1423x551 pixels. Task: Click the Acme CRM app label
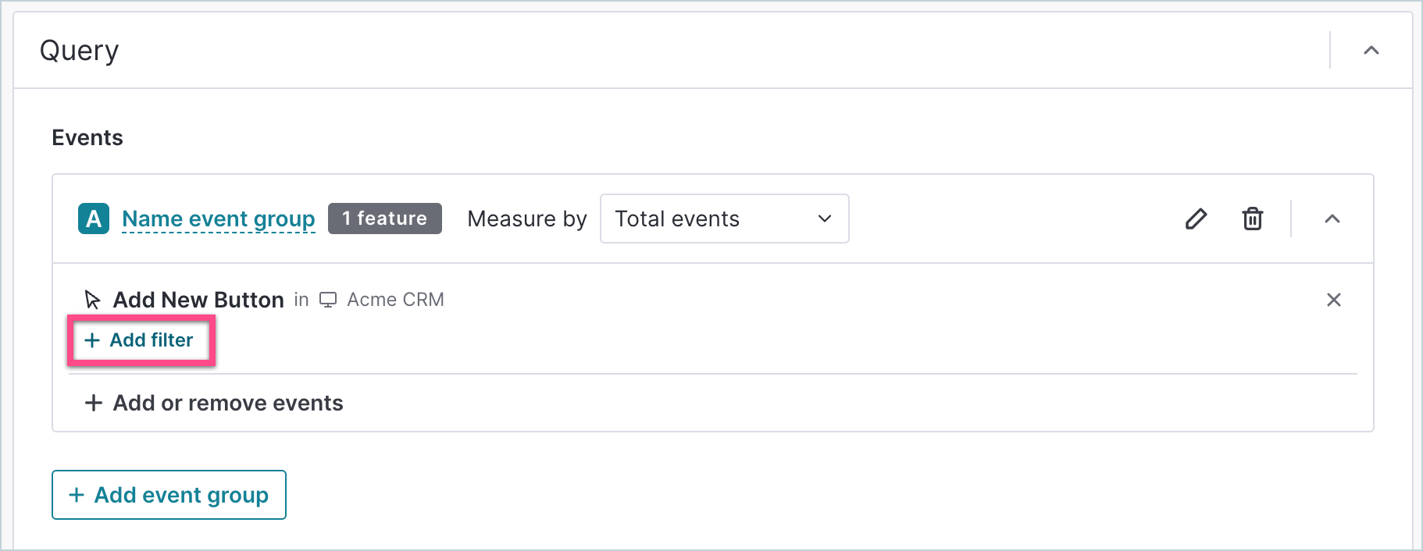396,300
